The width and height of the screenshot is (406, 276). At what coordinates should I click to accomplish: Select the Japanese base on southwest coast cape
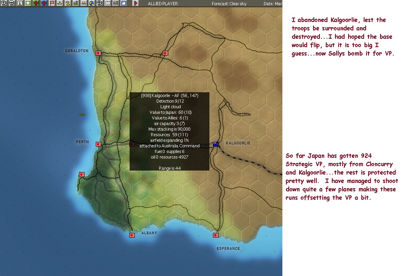click(x=82, y=175)
